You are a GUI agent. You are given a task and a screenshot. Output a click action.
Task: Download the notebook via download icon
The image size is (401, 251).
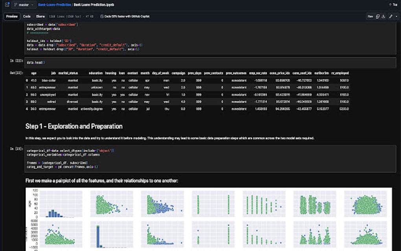click(x=384, y=17)
